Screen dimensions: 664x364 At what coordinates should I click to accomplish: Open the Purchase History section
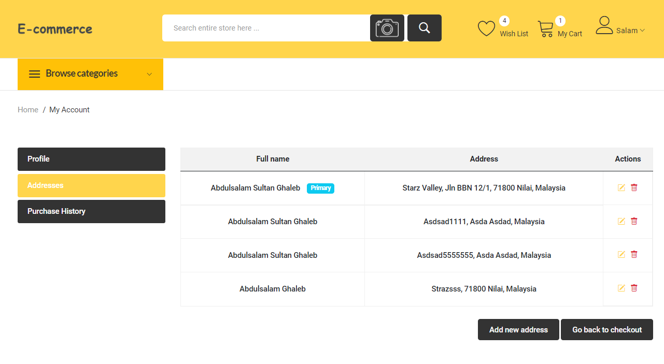coord(91,211)
